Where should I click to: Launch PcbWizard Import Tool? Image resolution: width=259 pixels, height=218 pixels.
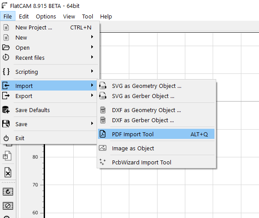pos(156,162)
